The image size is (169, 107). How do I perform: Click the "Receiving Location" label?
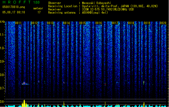(x=63, y=6)
